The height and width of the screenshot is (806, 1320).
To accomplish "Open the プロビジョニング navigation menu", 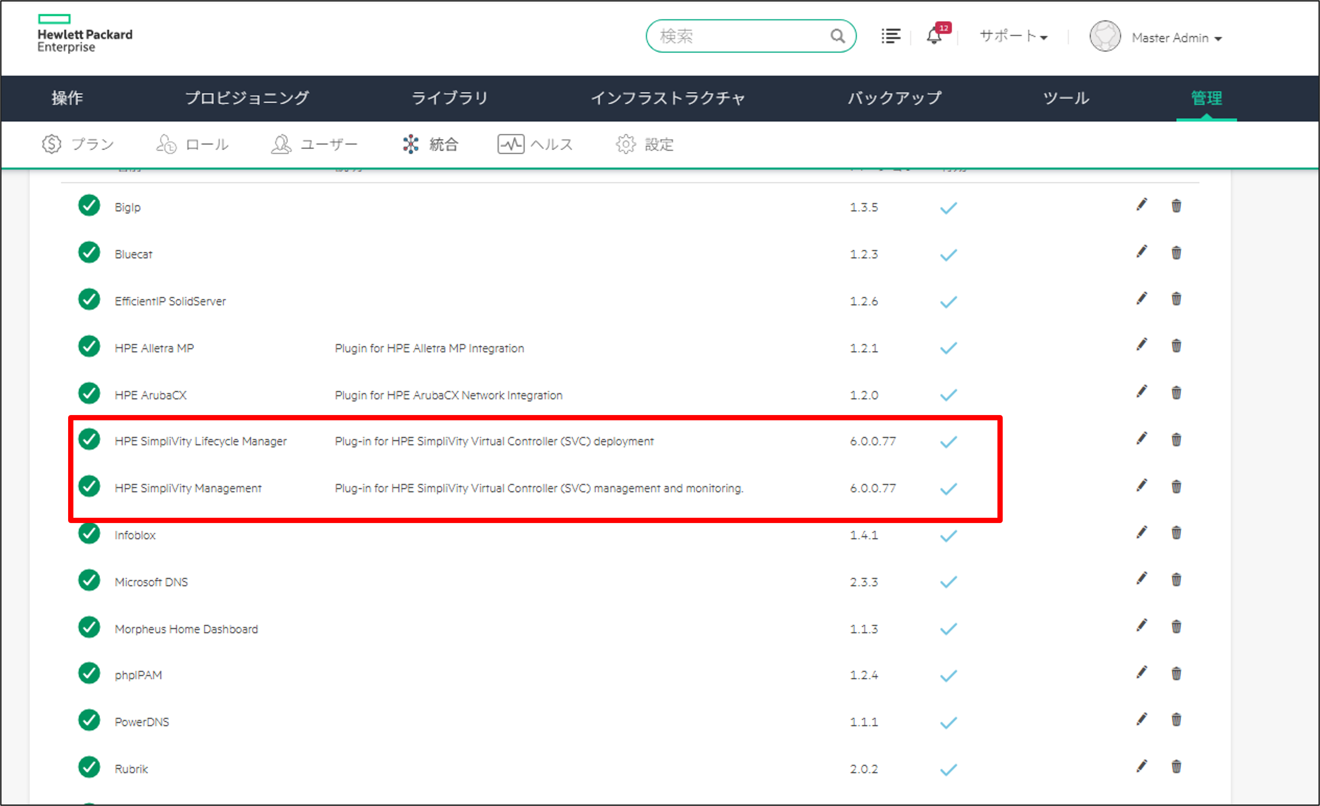I will point(247,98).
